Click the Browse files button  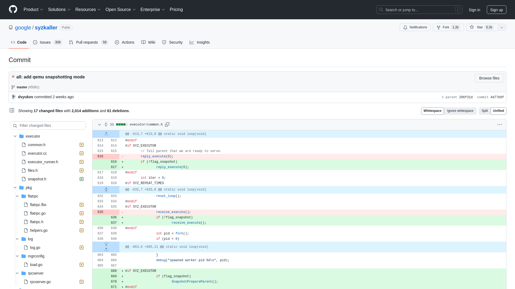coord(489,78)
